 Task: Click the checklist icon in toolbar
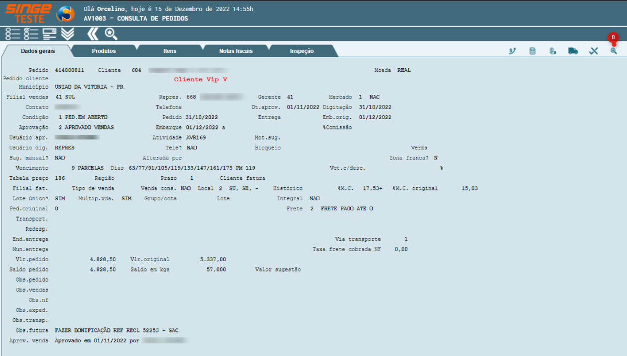pos(31,34)
